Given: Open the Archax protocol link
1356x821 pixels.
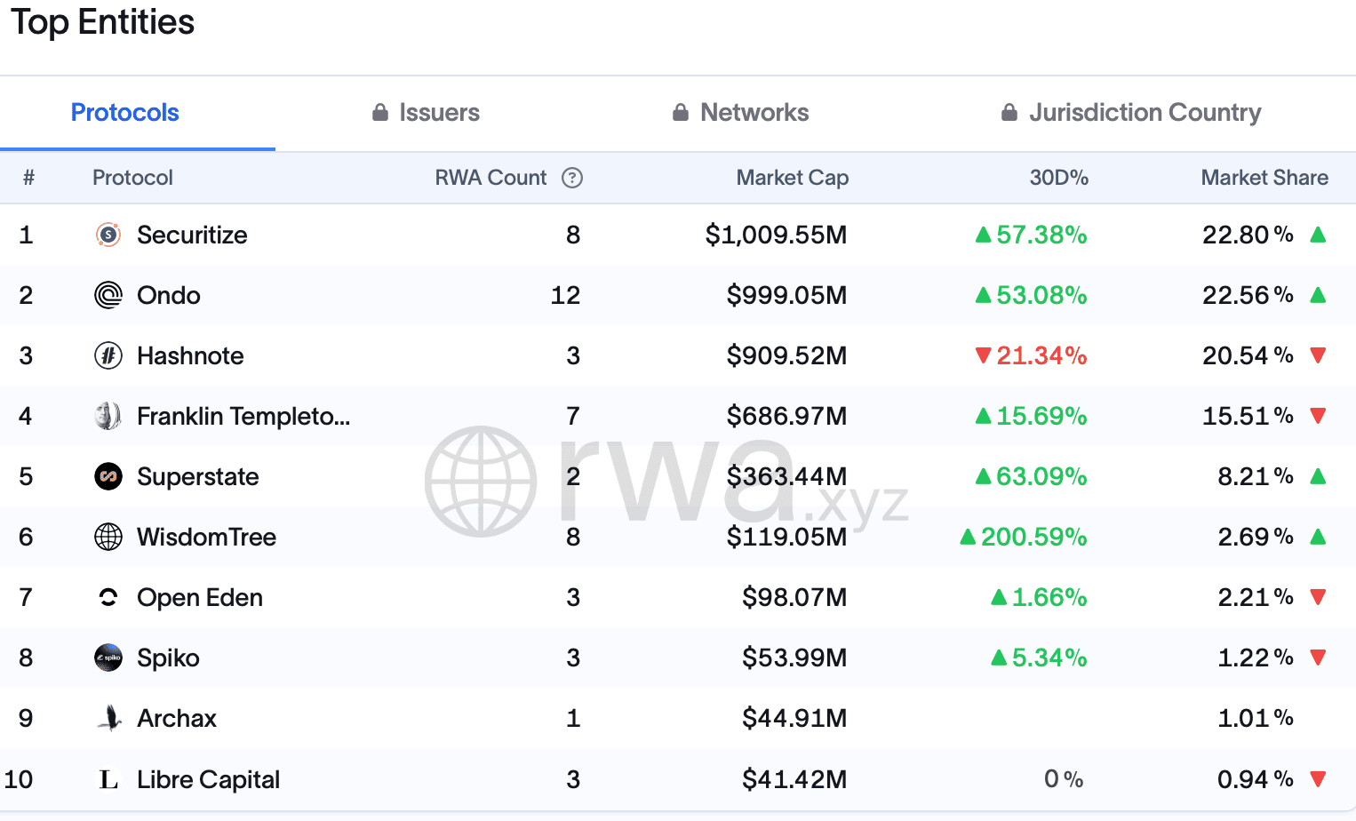Looking at the screenshot, I should pyautogui.click(x=177, y=718).
